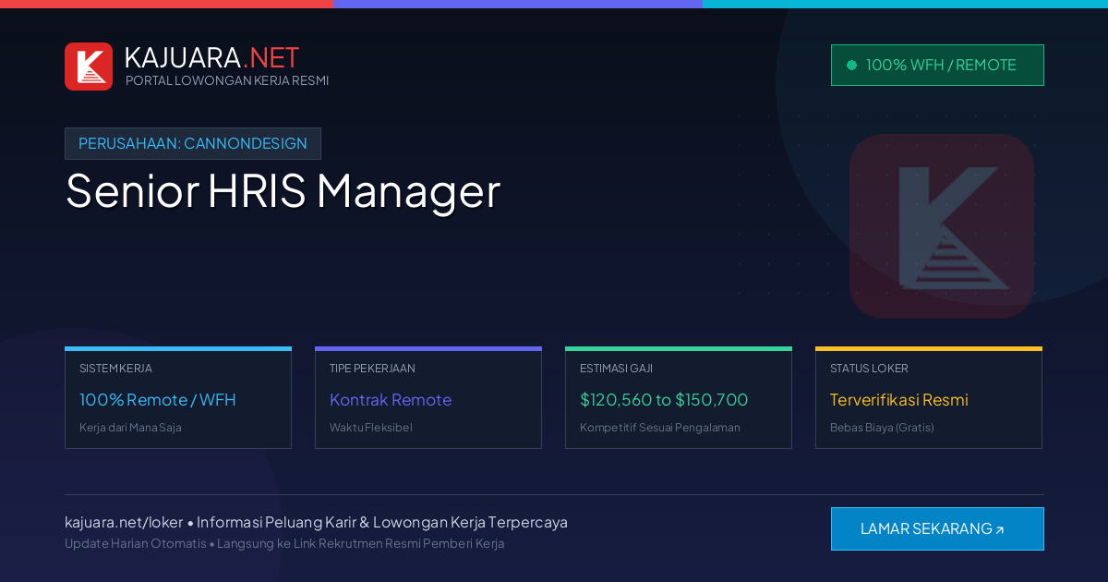Click the Senior HRIS Manager heading
The height and width of the screenshot is (582, 1108).
click(x=283, y=190)
